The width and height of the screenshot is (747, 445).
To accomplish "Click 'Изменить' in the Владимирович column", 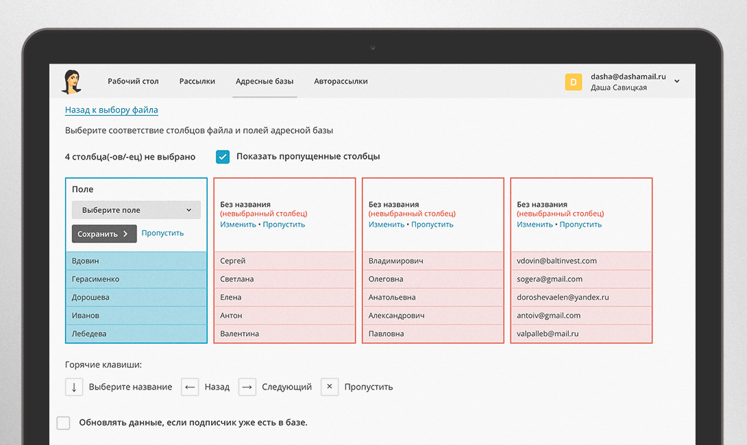I will [x=387, y=225].
